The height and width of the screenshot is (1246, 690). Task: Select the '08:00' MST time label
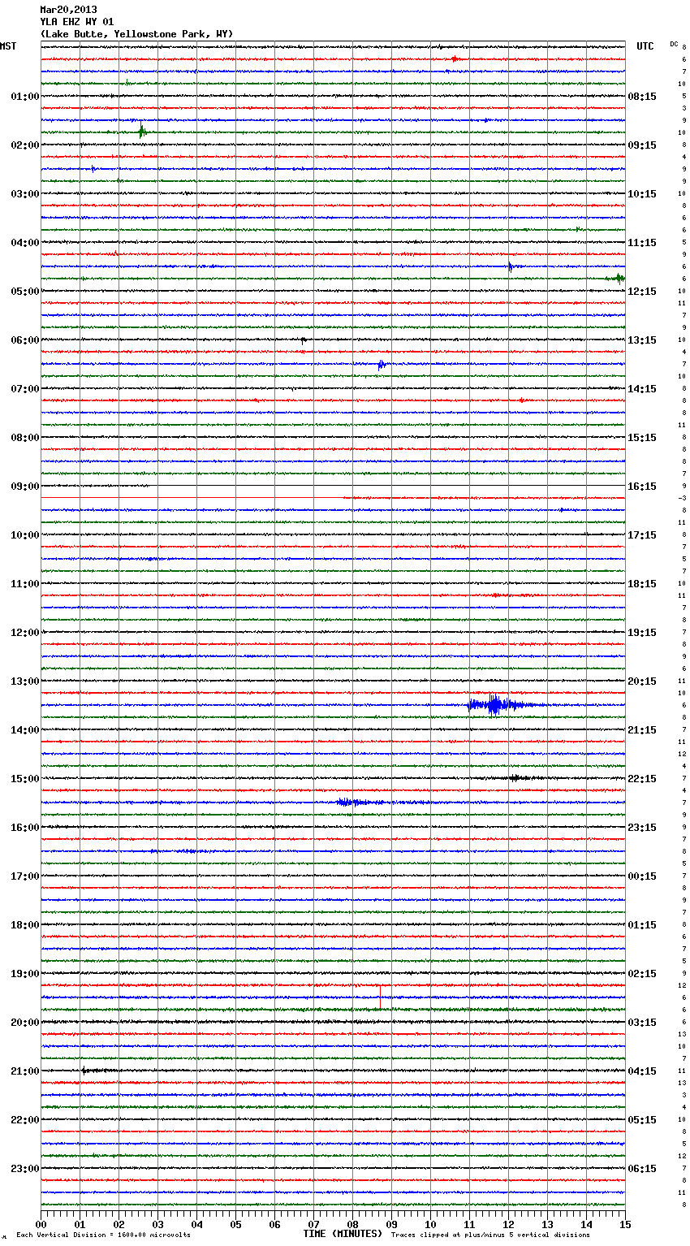tap(25, 438)
